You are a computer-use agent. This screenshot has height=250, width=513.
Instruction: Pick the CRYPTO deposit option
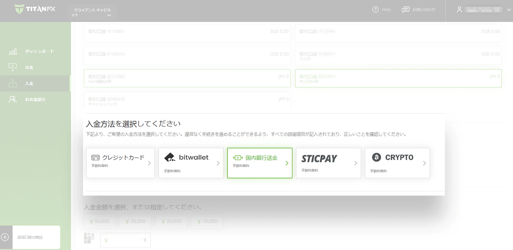397,163
